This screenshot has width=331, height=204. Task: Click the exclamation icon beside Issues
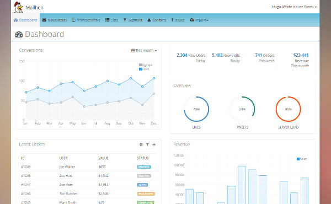172,20
